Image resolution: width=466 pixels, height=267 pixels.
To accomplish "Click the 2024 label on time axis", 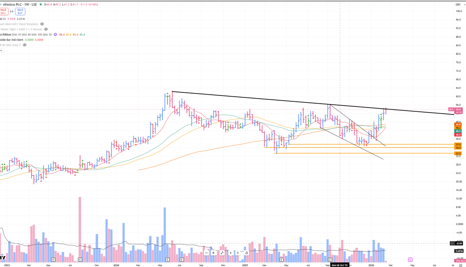I will coord(116,265).
